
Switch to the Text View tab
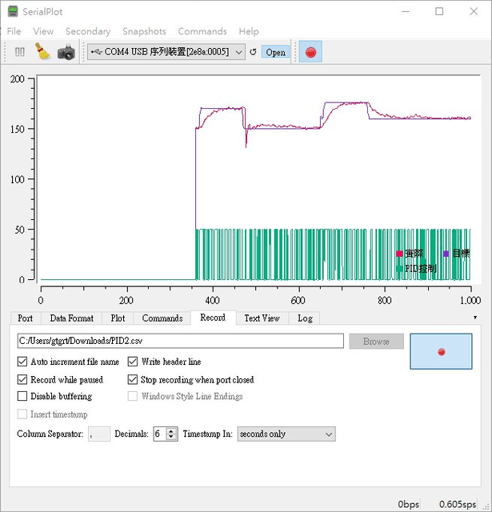click(262, 318)
